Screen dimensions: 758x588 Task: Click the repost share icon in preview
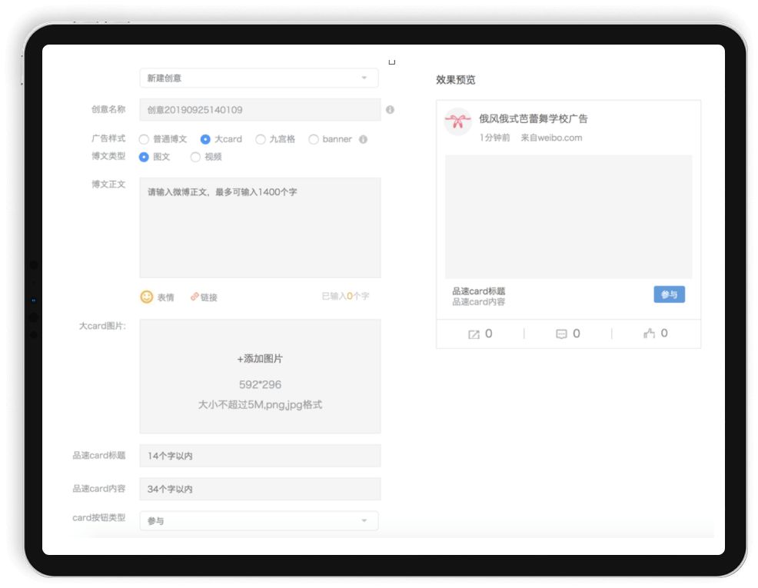coord(474,334)
